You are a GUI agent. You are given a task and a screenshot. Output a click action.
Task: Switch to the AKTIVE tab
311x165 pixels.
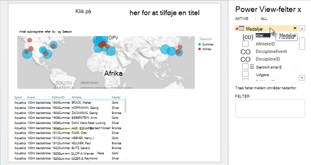pos(242,19)
